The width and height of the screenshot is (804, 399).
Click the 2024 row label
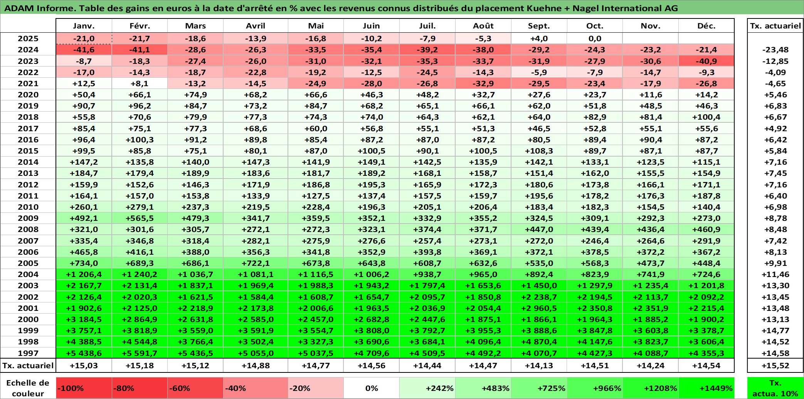point(28,50)
